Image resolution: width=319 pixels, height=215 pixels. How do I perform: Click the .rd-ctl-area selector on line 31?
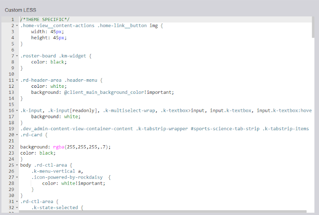(36, 202)
